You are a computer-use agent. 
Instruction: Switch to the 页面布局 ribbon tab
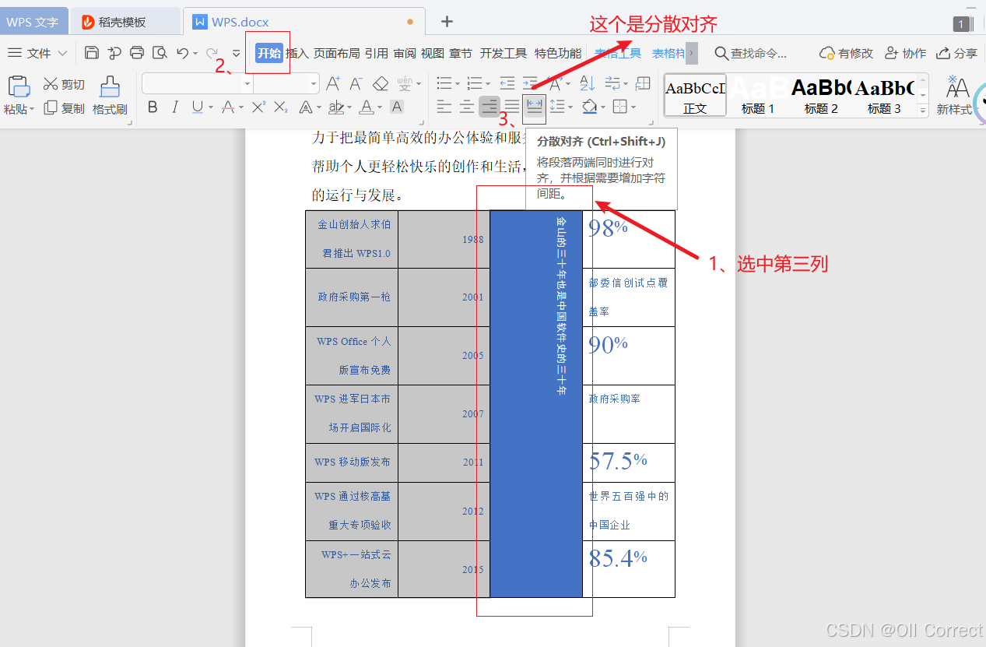(x=336, y=53)
